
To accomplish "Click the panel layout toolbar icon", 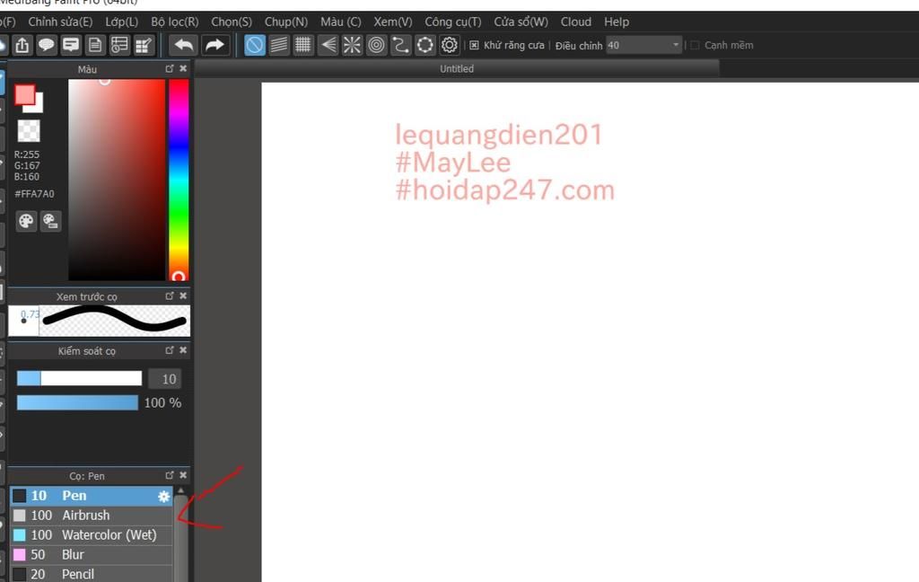I will (119, 45).
